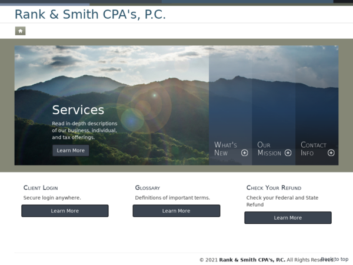Open the Our Mission panel label

[x=269, y=149]
